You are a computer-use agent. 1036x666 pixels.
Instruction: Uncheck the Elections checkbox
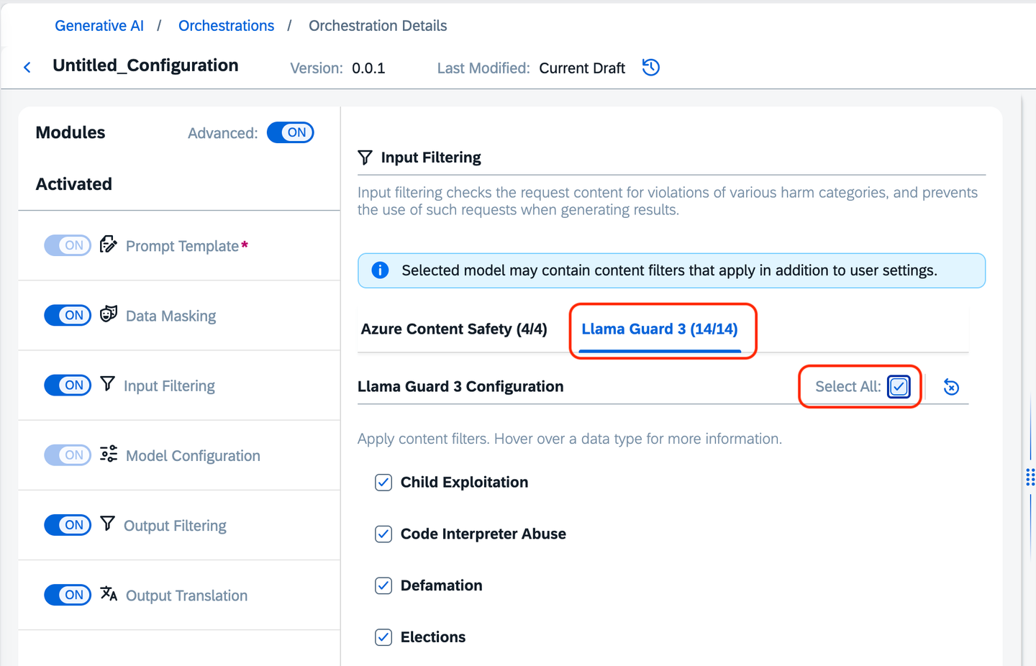pyautogui.click(x=383, y=637)
